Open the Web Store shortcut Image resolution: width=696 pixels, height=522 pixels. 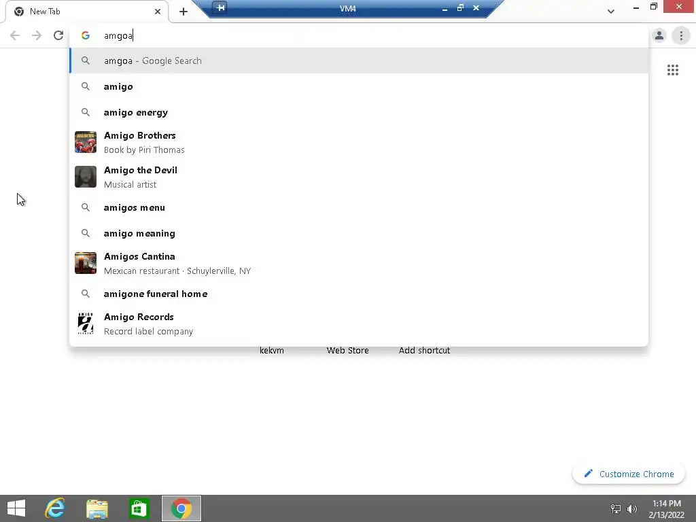pyautogui.click(x=347, y=350)
